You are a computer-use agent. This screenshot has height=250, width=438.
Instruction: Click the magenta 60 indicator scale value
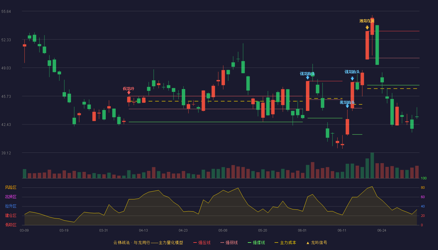tap(423, 197)
